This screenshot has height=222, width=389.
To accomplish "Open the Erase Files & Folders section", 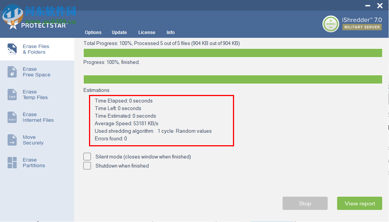I will pyautogui.click(x=37, y=49).
